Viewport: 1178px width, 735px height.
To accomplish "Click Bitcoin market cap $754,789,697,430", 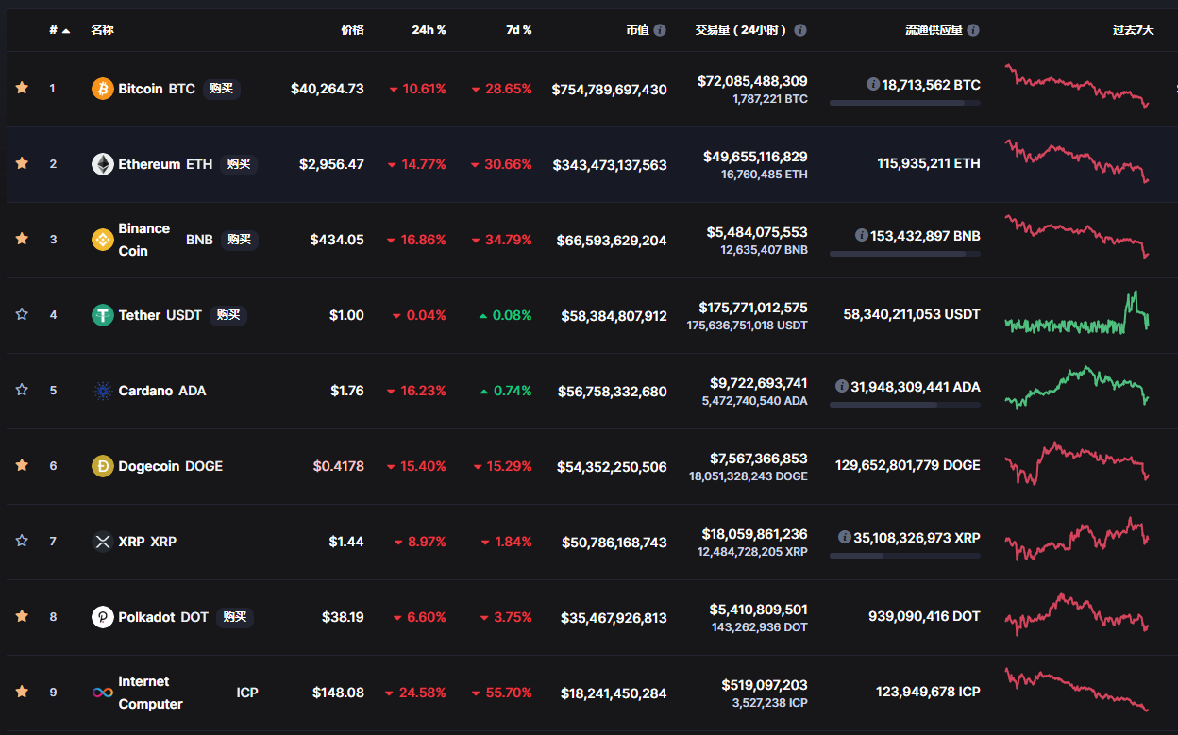I will point(609,89).
